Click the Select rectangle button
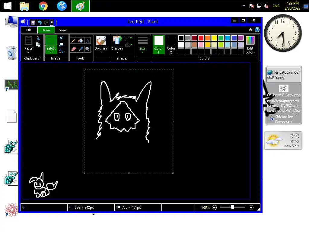Image resolution: width=309 pixels, height=232 pixels. tap(51, 41)
